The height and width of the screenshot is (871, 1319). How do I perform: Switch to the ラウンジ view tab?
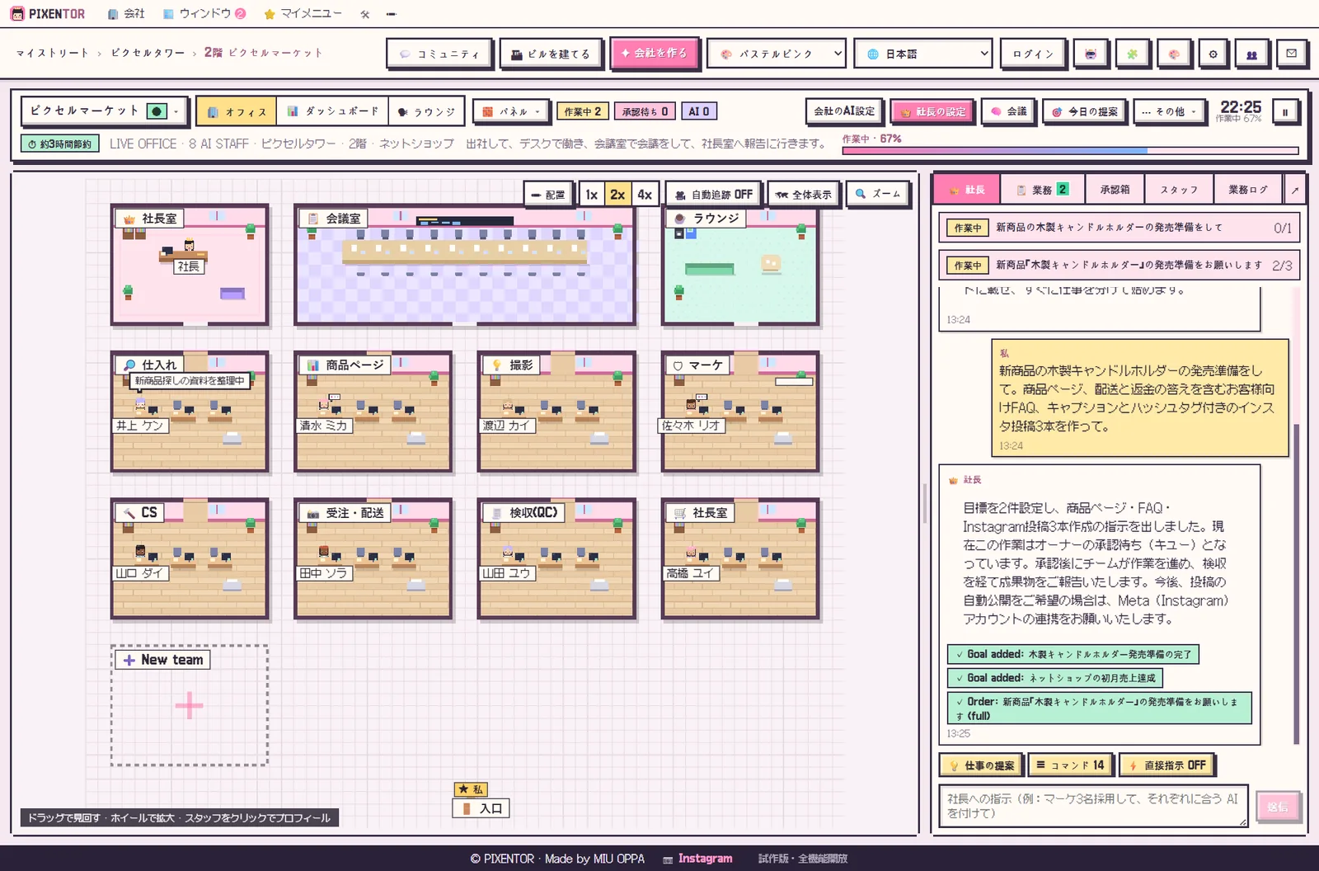click(x=425, y=111)
